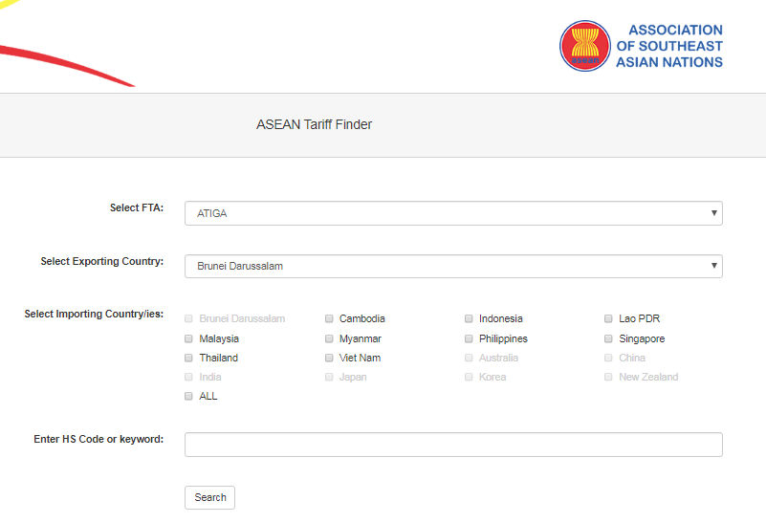This screenshot has width=766, height=523.
Task: Select the Singapore checkbox
Action: click(608, 338)
